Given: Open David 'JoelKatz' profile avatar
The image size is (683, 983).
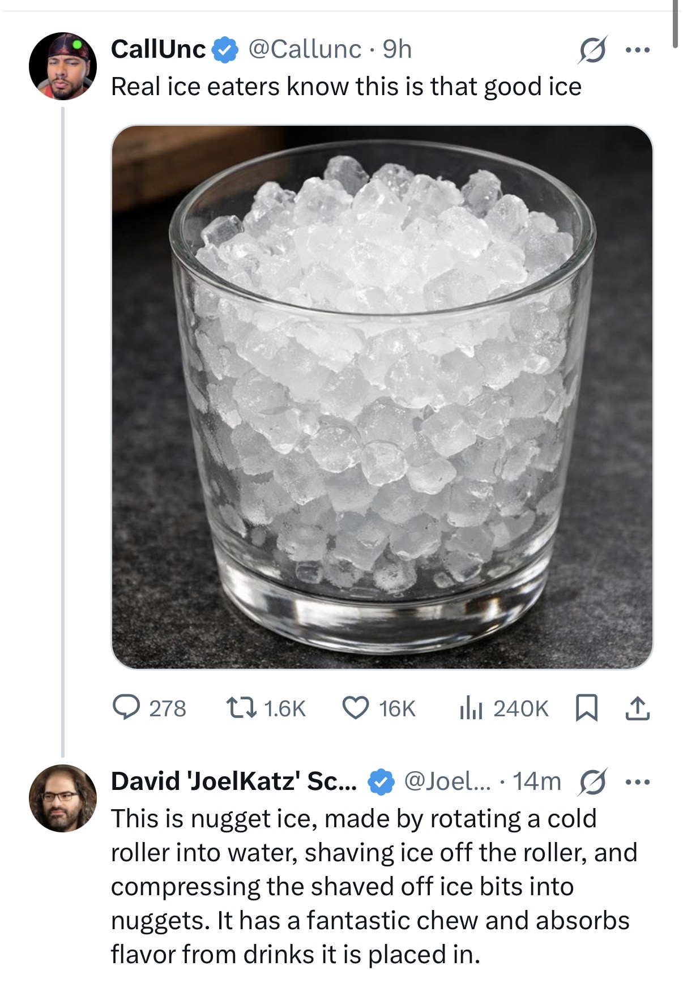Looking at the screenshot, I should pyautogui.click(x=63, y=798).
